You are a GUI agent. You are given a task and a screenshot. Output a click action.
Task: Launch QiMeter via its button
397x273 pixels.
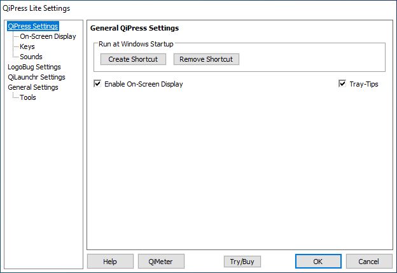point(161,261)
